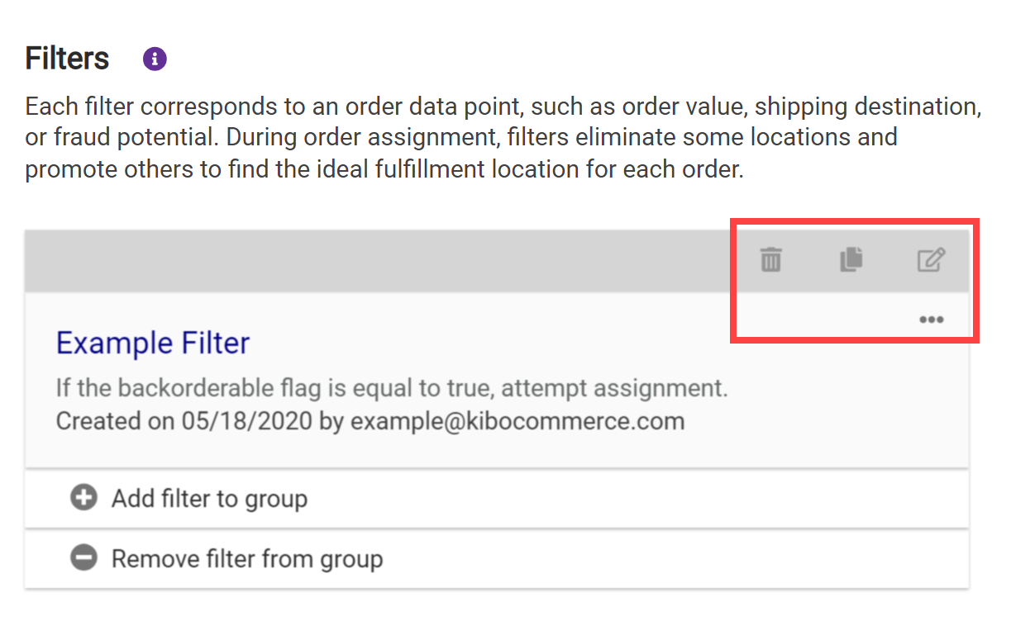The height and width of the screenshot is (640, 1011).
Task: Duplicate the filter using the copy icon
Action: (851, 260)
